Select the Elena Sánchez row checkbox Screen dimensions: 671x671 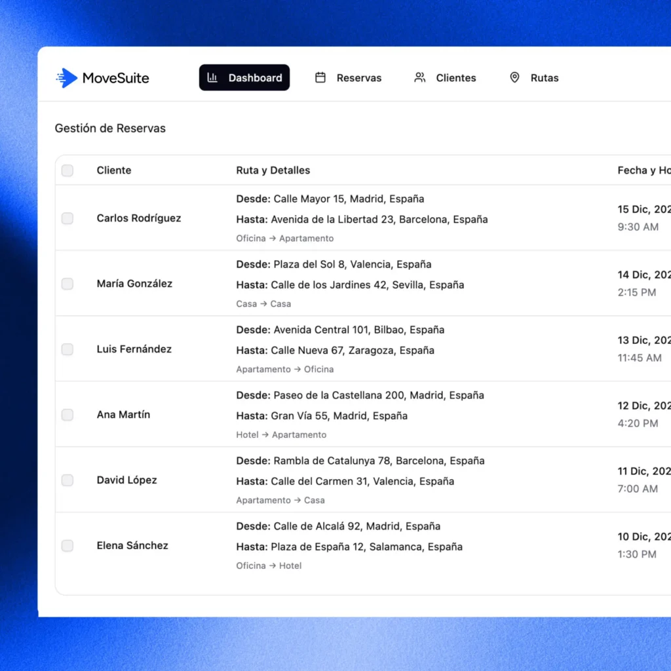point(67,546)
